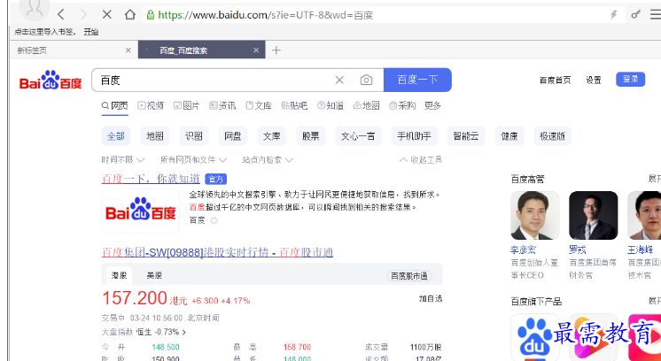The image size is (661, 361).
Task: Select the 文库 search category
Action: (259, 105)
